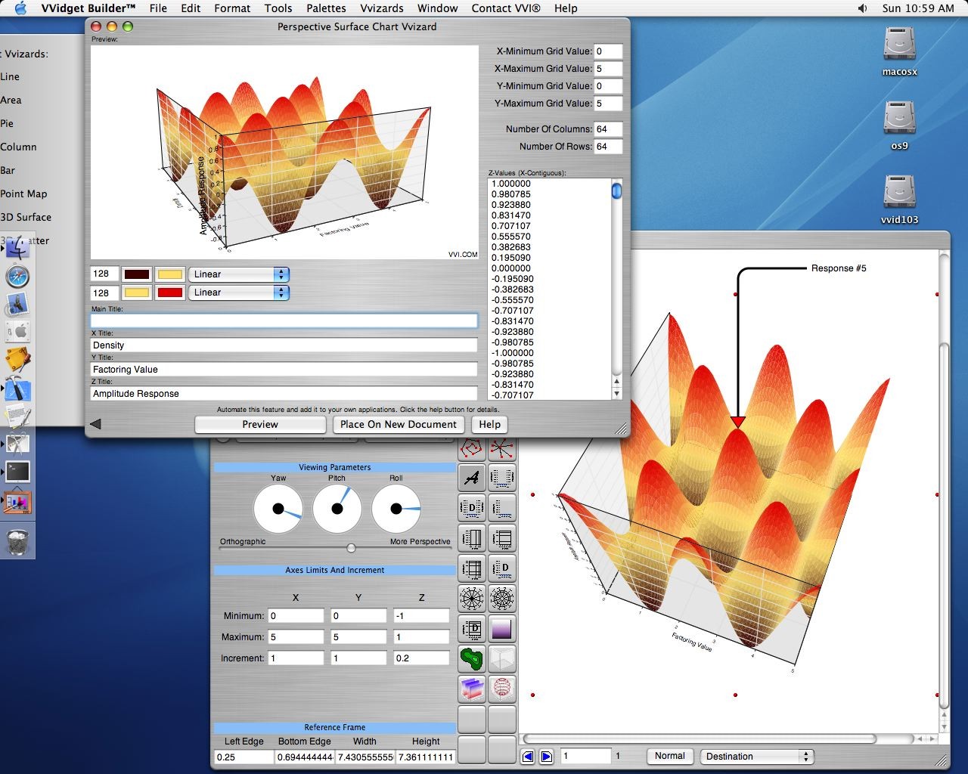Open Mail from the dock
This screenshot has width=968, height=774.
pos(17,305)
